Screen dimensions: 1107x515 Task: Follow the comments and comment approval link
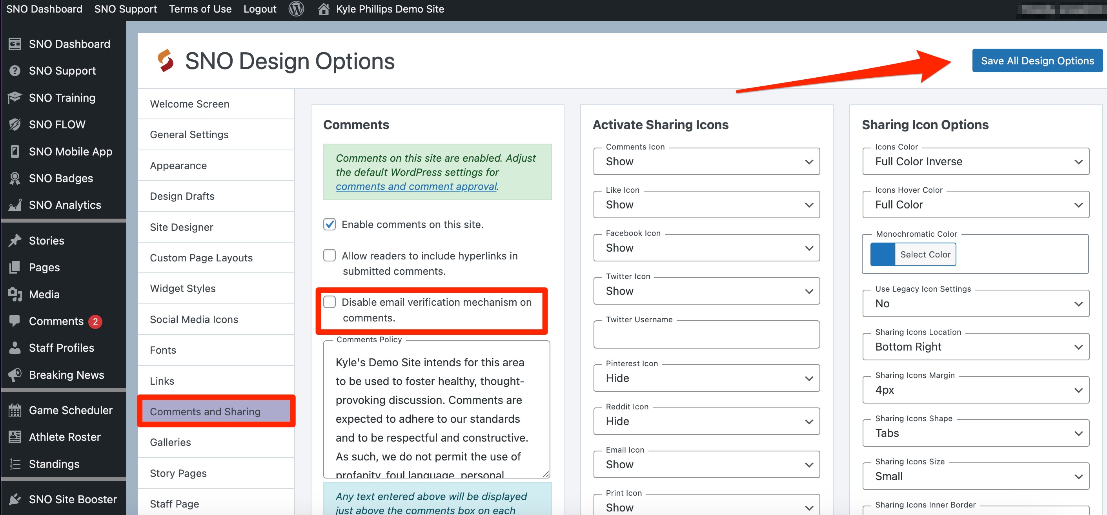coord(416,186)
